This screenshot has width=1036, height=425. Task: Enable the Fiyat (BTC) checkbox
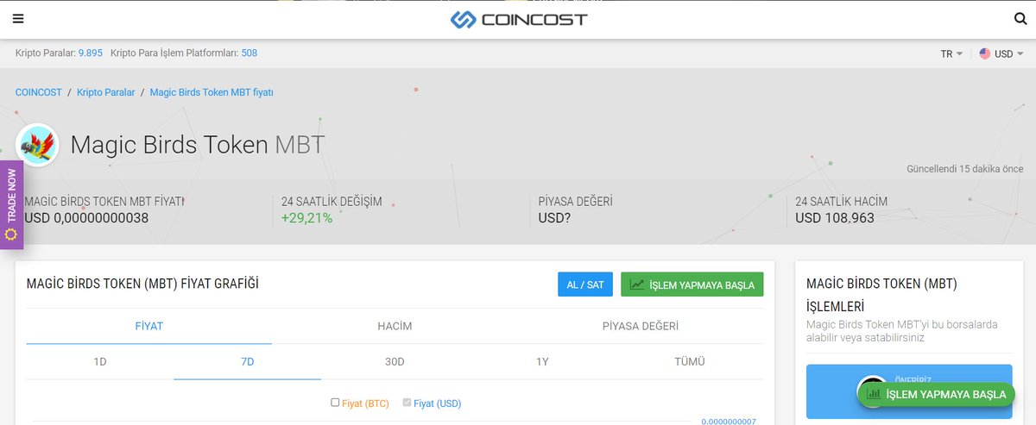pyautogui.click(x=335, y=403)
